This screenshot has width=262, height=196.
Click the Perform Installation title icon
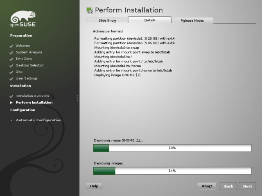click(x=89, y=10)
